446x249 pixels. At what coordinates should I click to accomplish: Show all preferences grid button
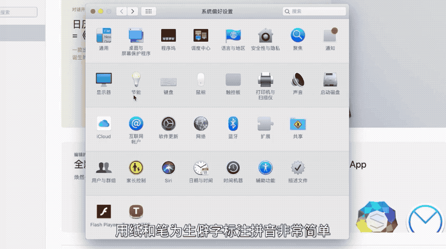pyautogui.click(x=148, y=12)
